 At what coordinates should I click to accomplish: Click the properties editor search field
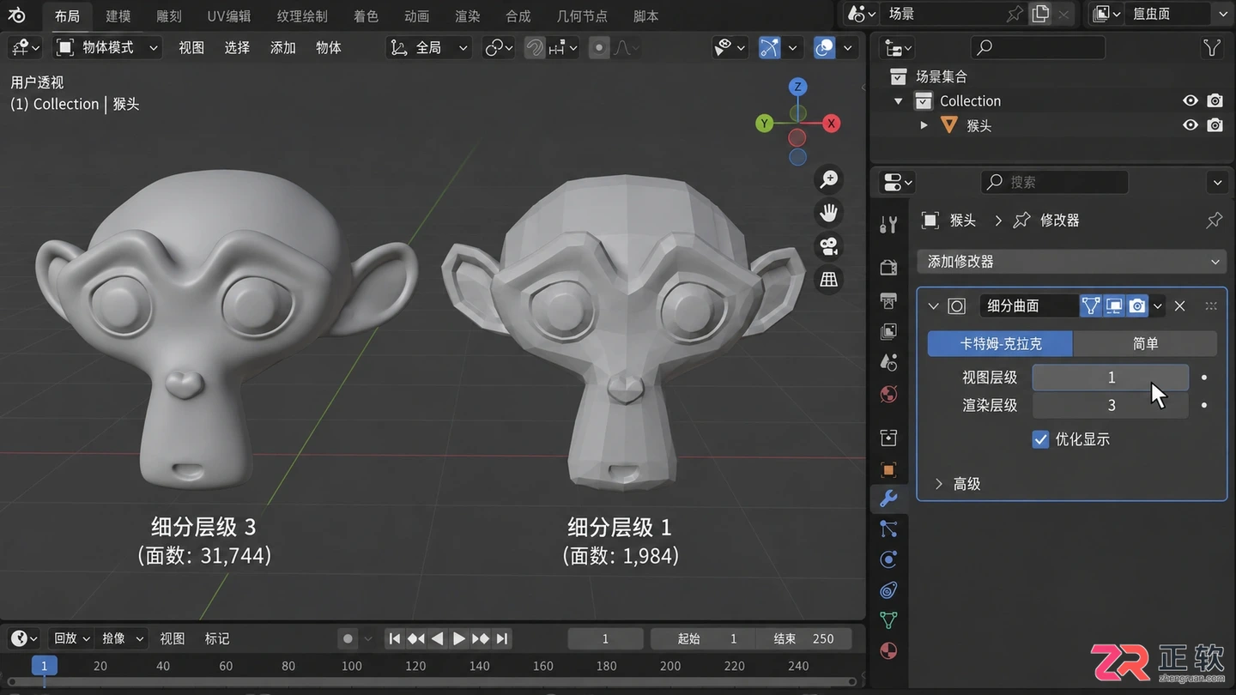1054,182
